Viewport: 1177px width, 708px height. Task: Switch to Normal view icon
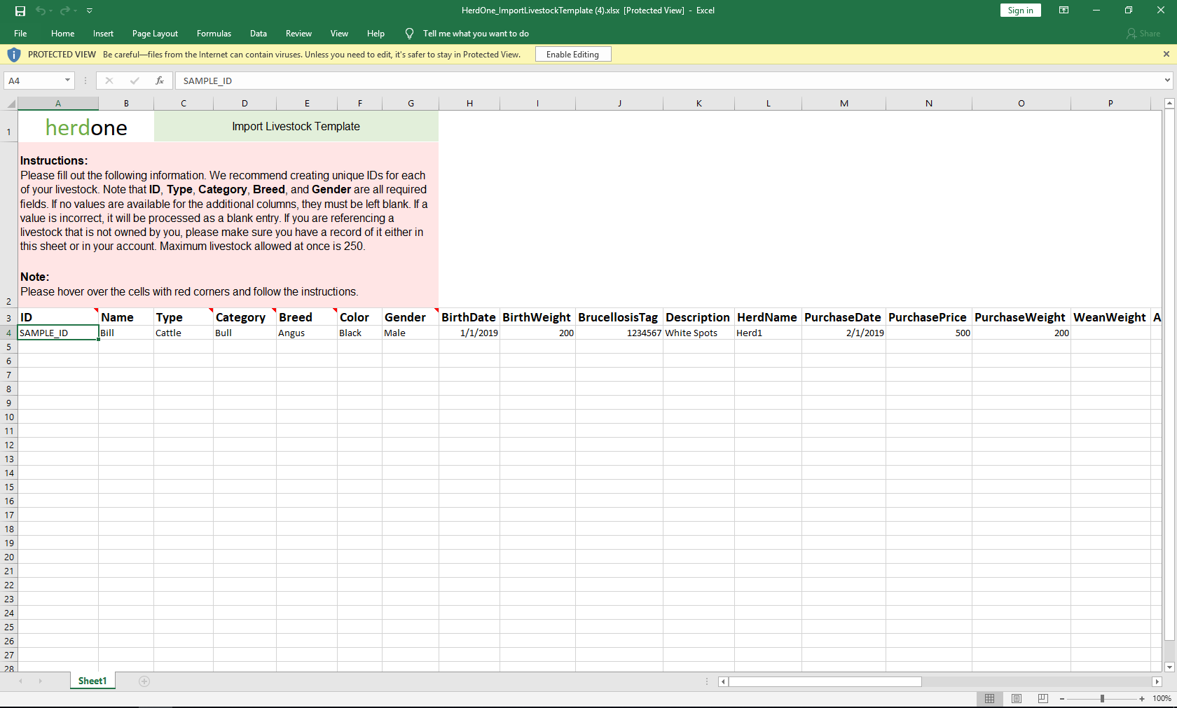[989, 698]
